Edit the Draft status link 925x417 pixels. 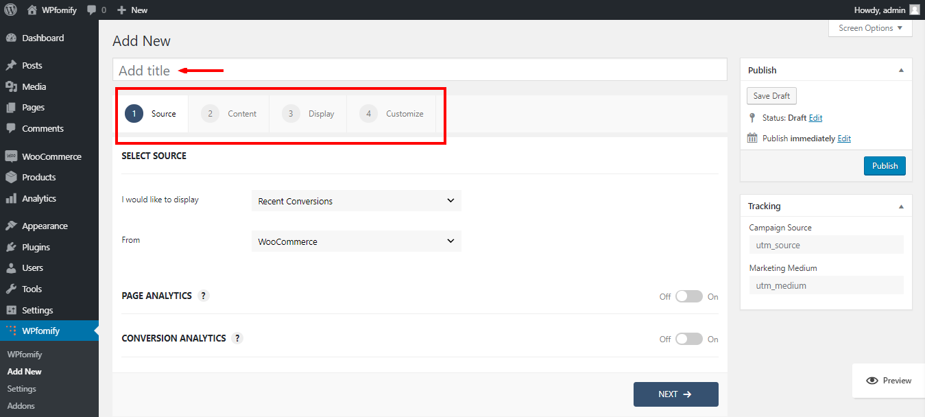815,118
